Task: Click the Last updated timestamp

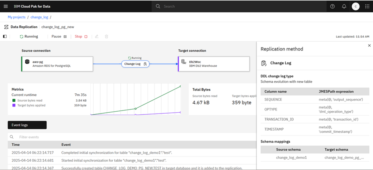Action: [x=352, y=37]
